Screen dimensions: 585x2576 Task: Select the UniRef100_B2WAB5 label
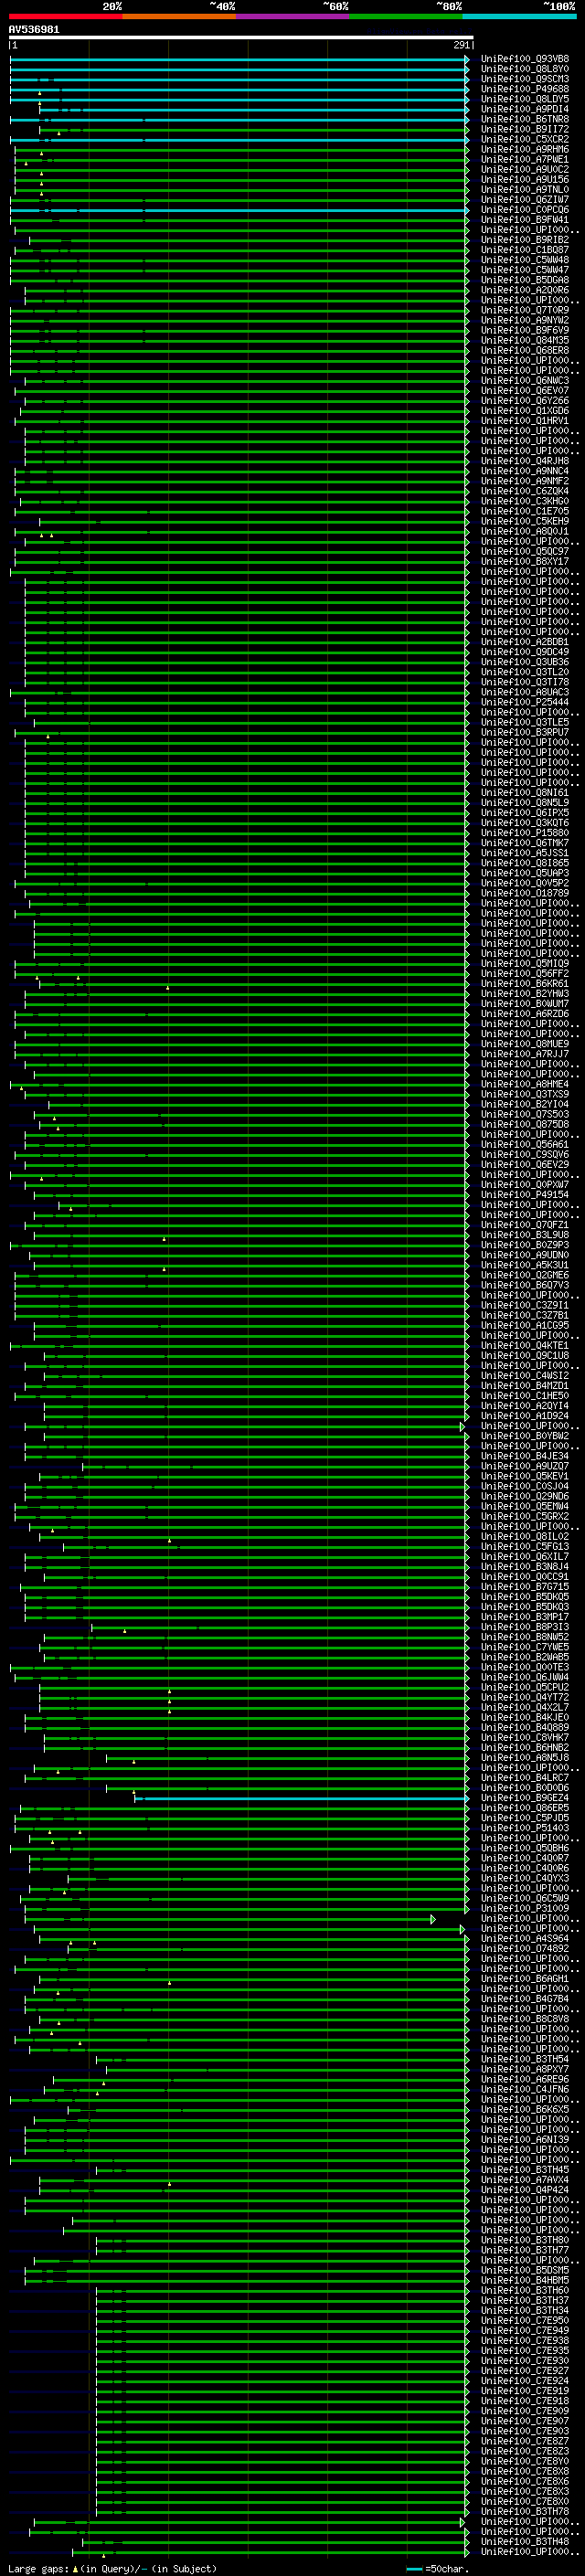click(x=525, y=1657)
